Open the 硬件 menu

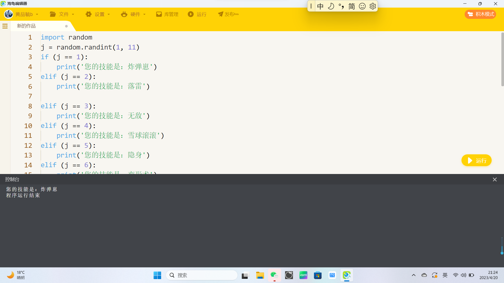(133, 14)
